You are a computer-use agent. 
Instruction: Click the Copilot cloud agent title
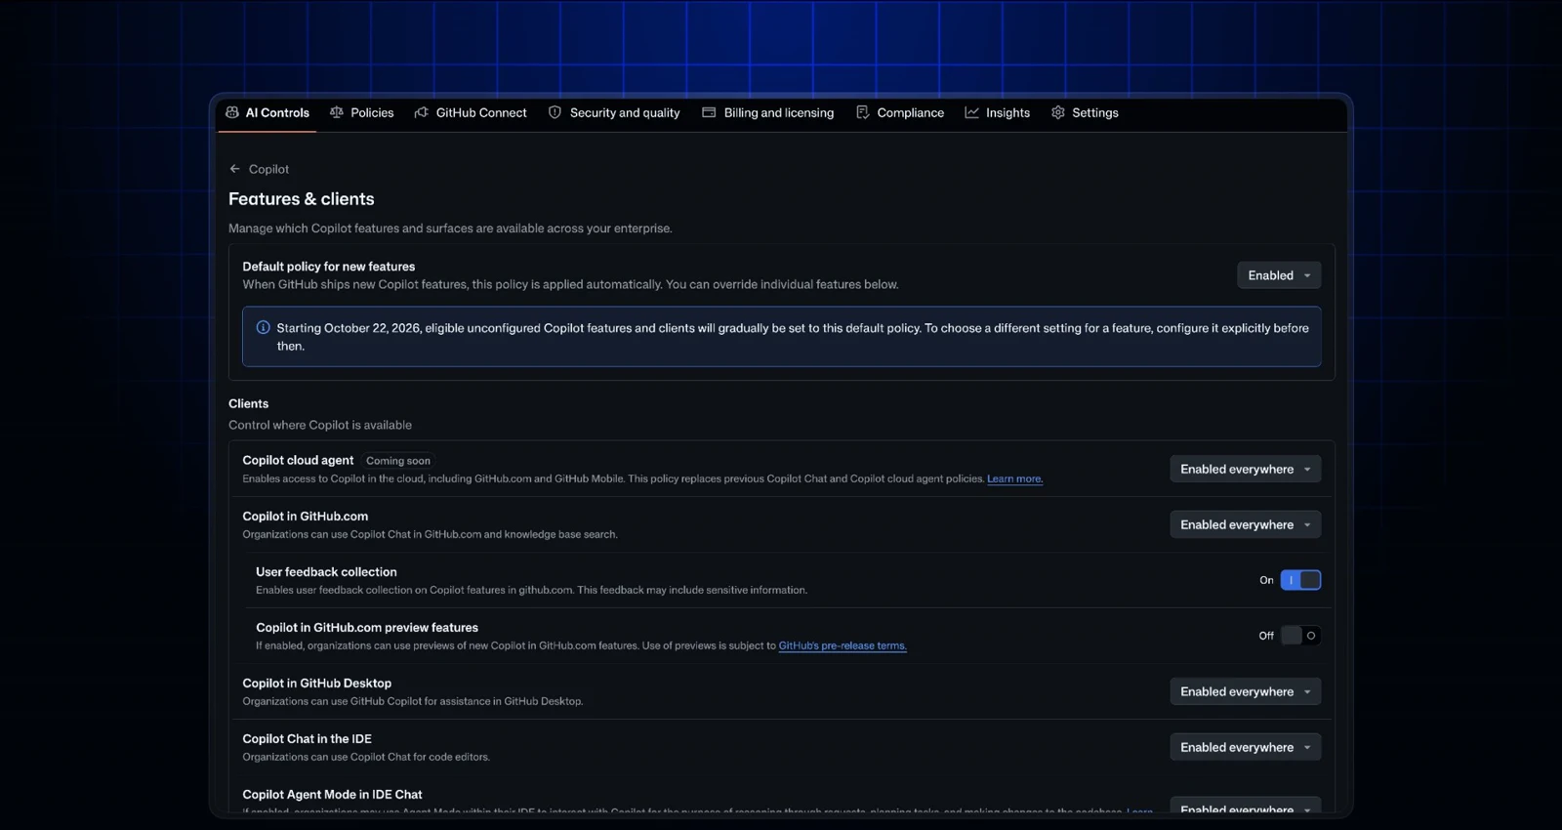pos(298,460)
